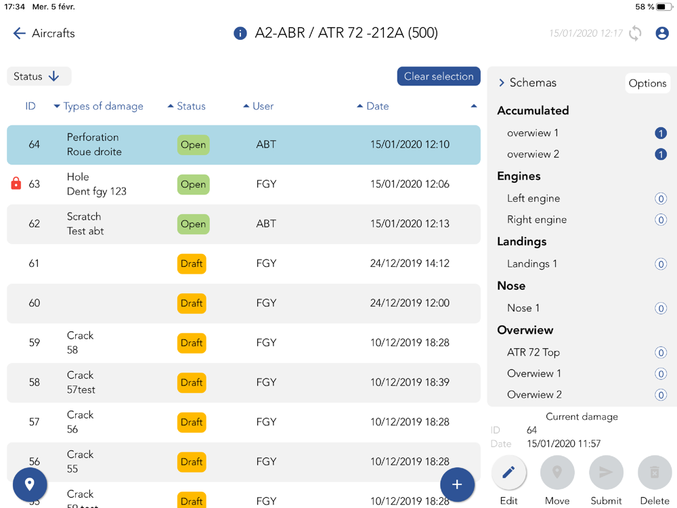Tap the sync refresh icon
This screenshot has width=677, height=508.
(x=635, y=33)
